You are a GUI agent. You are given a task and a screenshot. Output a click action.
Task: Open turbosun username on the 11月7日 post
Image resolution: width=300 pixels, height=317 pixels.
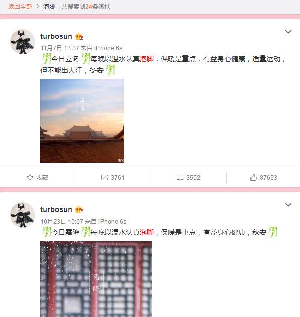56,36
